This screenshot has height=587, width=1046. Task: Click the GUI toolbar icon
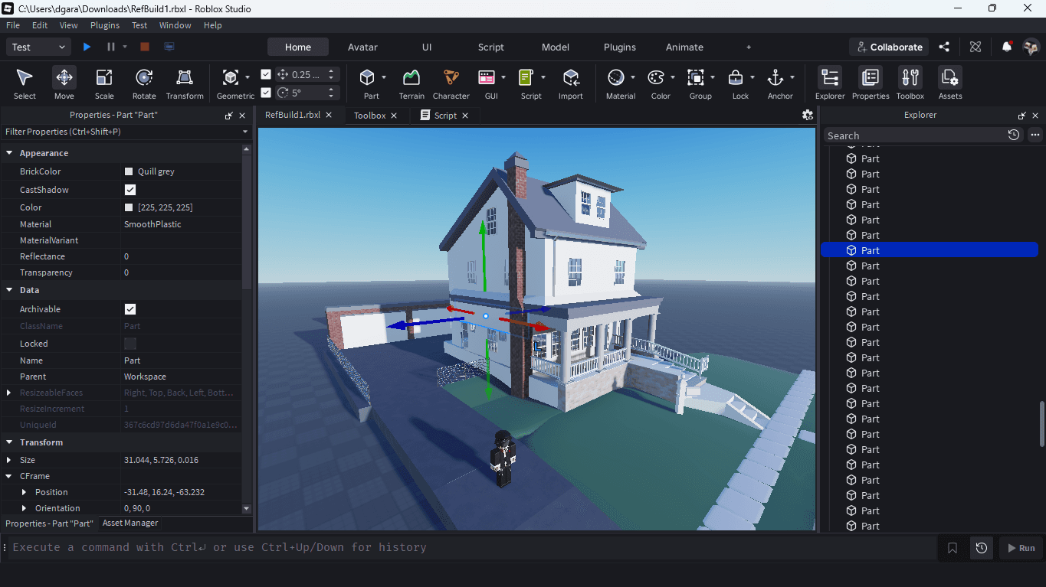pos(487,77)
